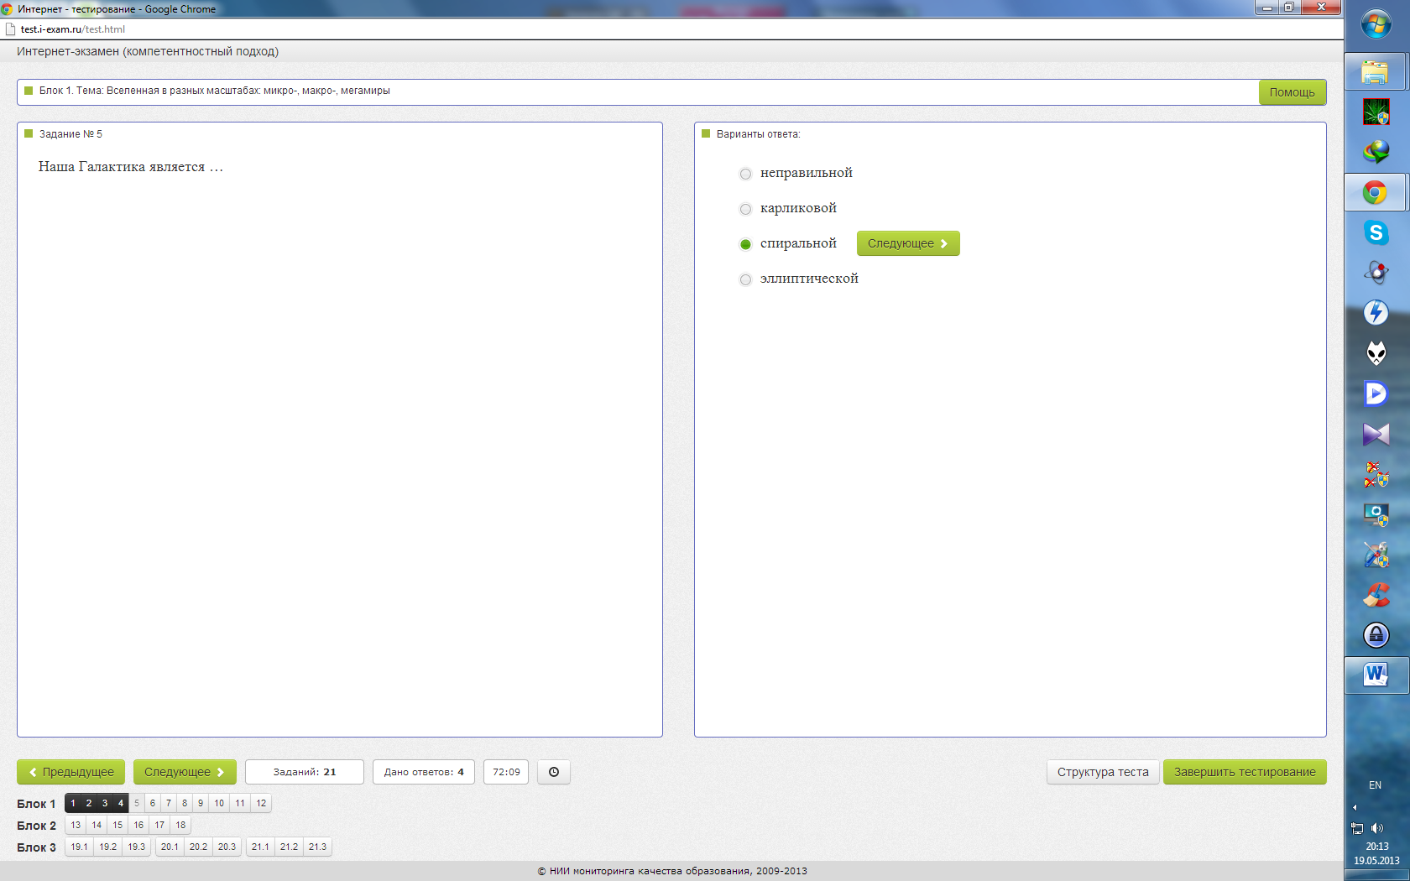Switch to Google Chrome in the taskbar

(1375, 193)
